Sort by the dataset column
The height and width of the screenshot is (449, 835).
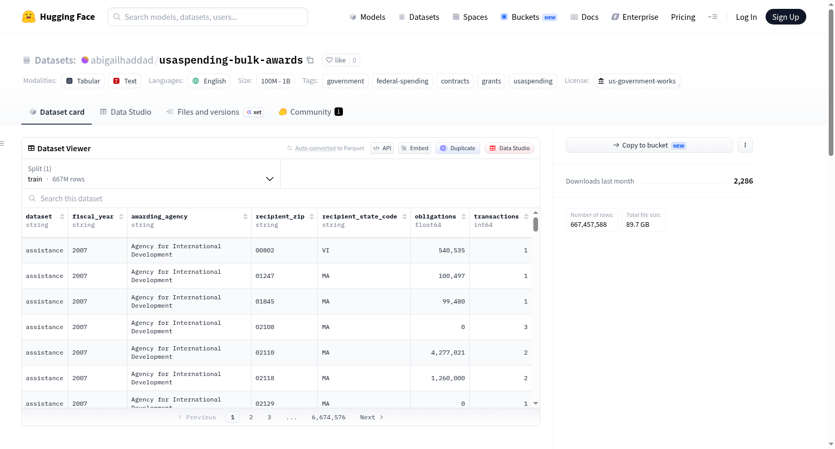(x=62, y=216)
